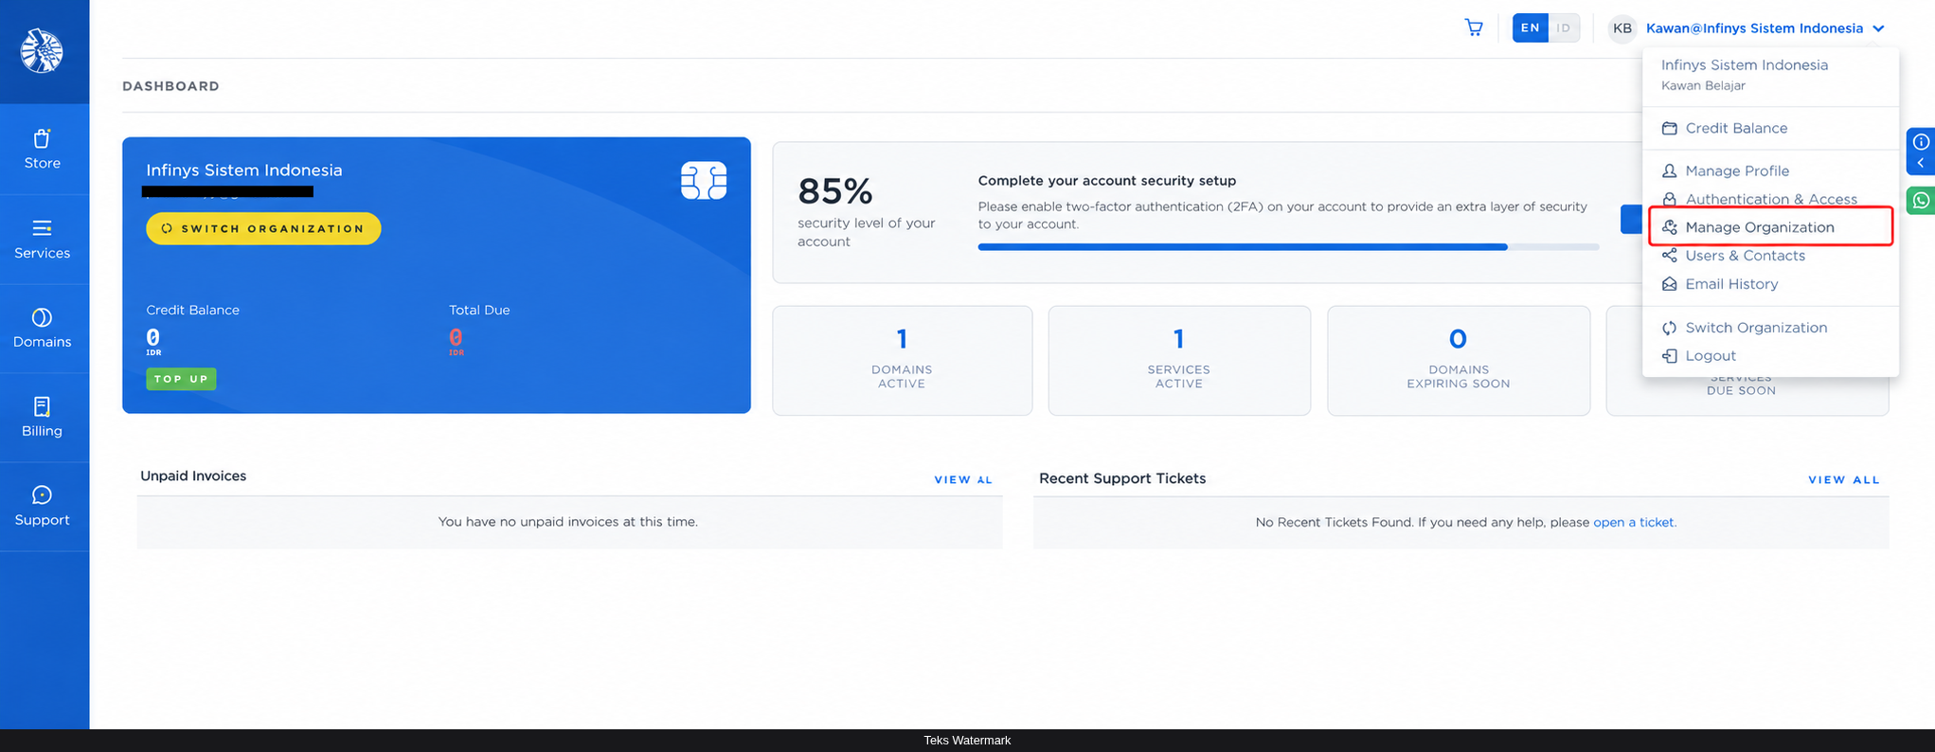1935x752 pixels.
Task: Go to the Domains sidebar section
Action: click(x=43, y=329)
